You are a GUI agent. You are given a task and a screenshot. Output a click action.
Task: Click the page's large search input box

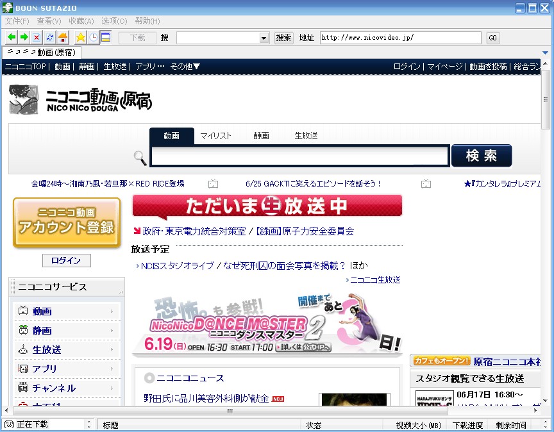pos(300,155)
